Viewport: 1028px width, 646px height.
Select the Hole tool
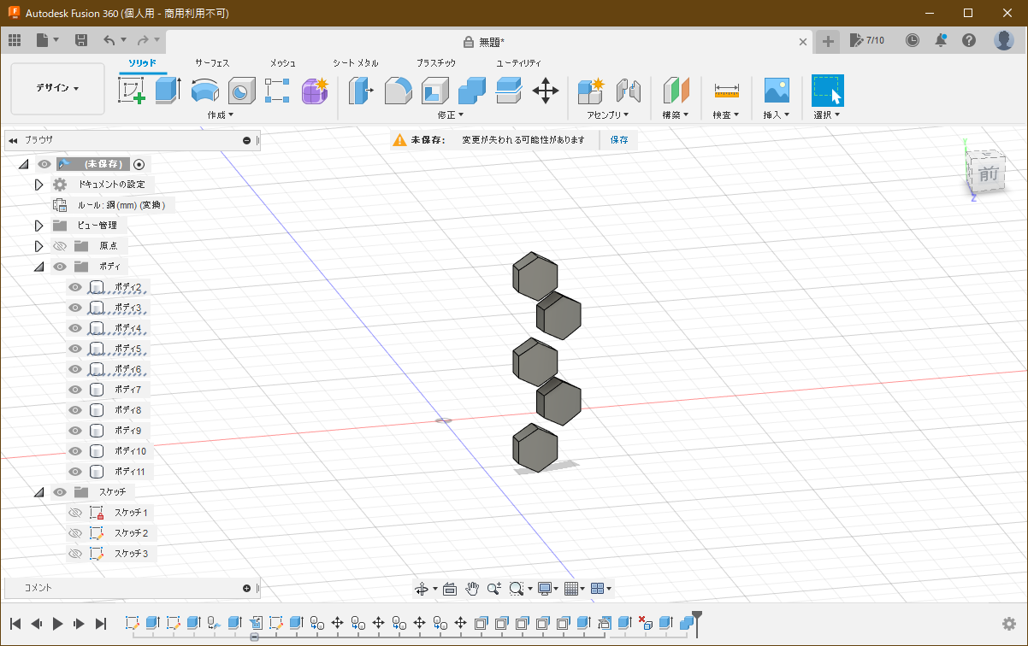[242, 91]
